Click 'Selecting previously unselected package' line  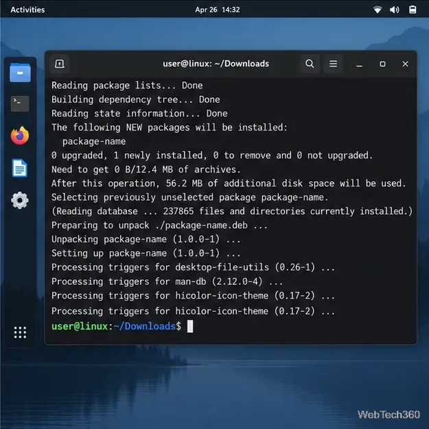coord(190,197)
